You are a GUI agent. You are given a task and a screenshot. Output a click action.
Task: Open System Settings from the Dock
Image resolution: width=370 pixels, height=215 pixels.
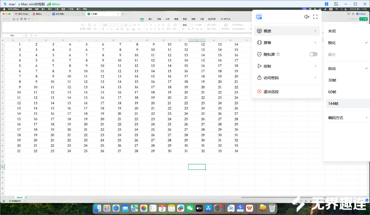[x=218, y=208]
